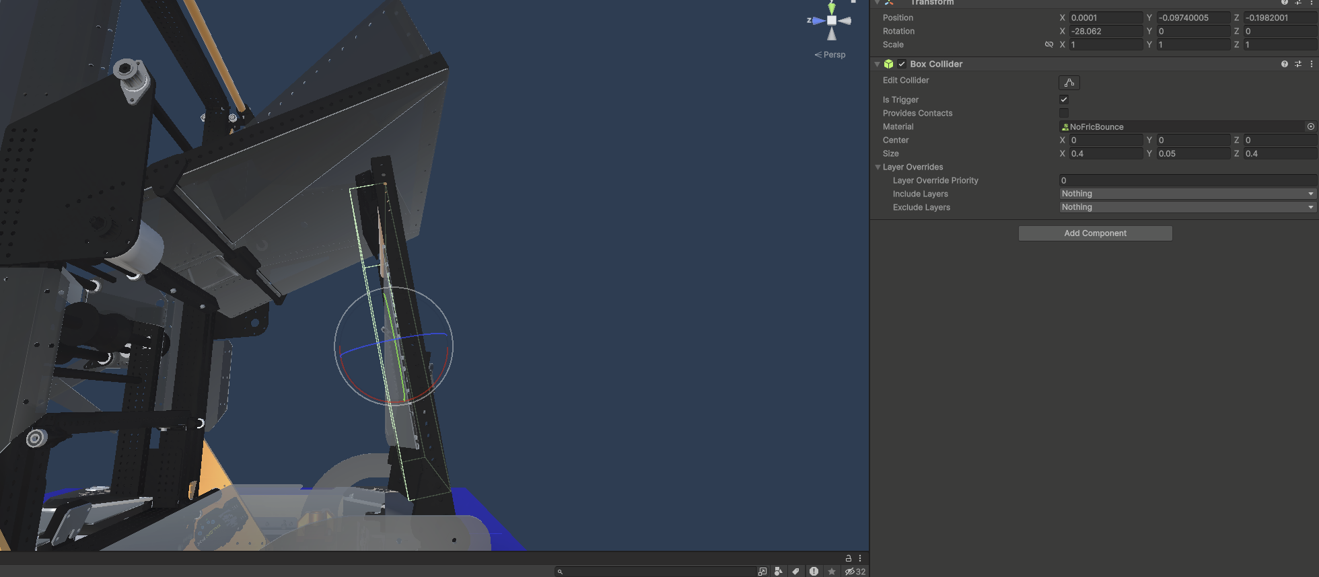Click the Position X field 0.0001
Image resolution: width=1319 pixels, height=577 pixels.
[1106, 17]
